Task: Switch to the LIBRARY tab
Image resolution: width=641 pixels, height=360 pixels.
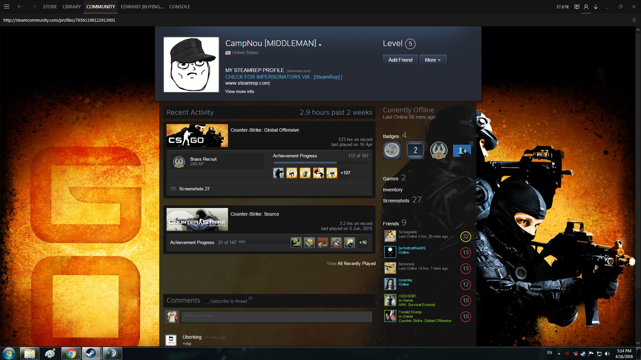Action: tap(72, 7)
